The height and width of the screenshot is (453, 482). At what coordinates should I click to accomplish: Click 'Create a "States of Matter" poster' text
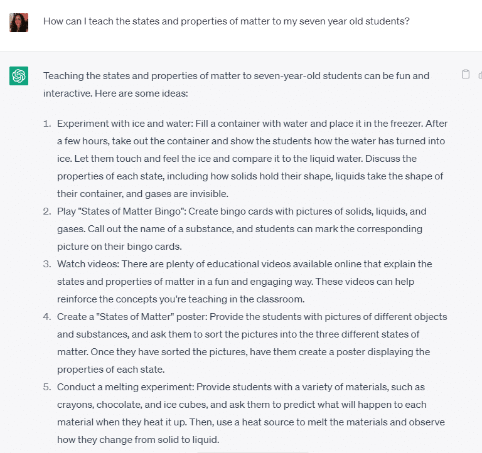point(132,317)
